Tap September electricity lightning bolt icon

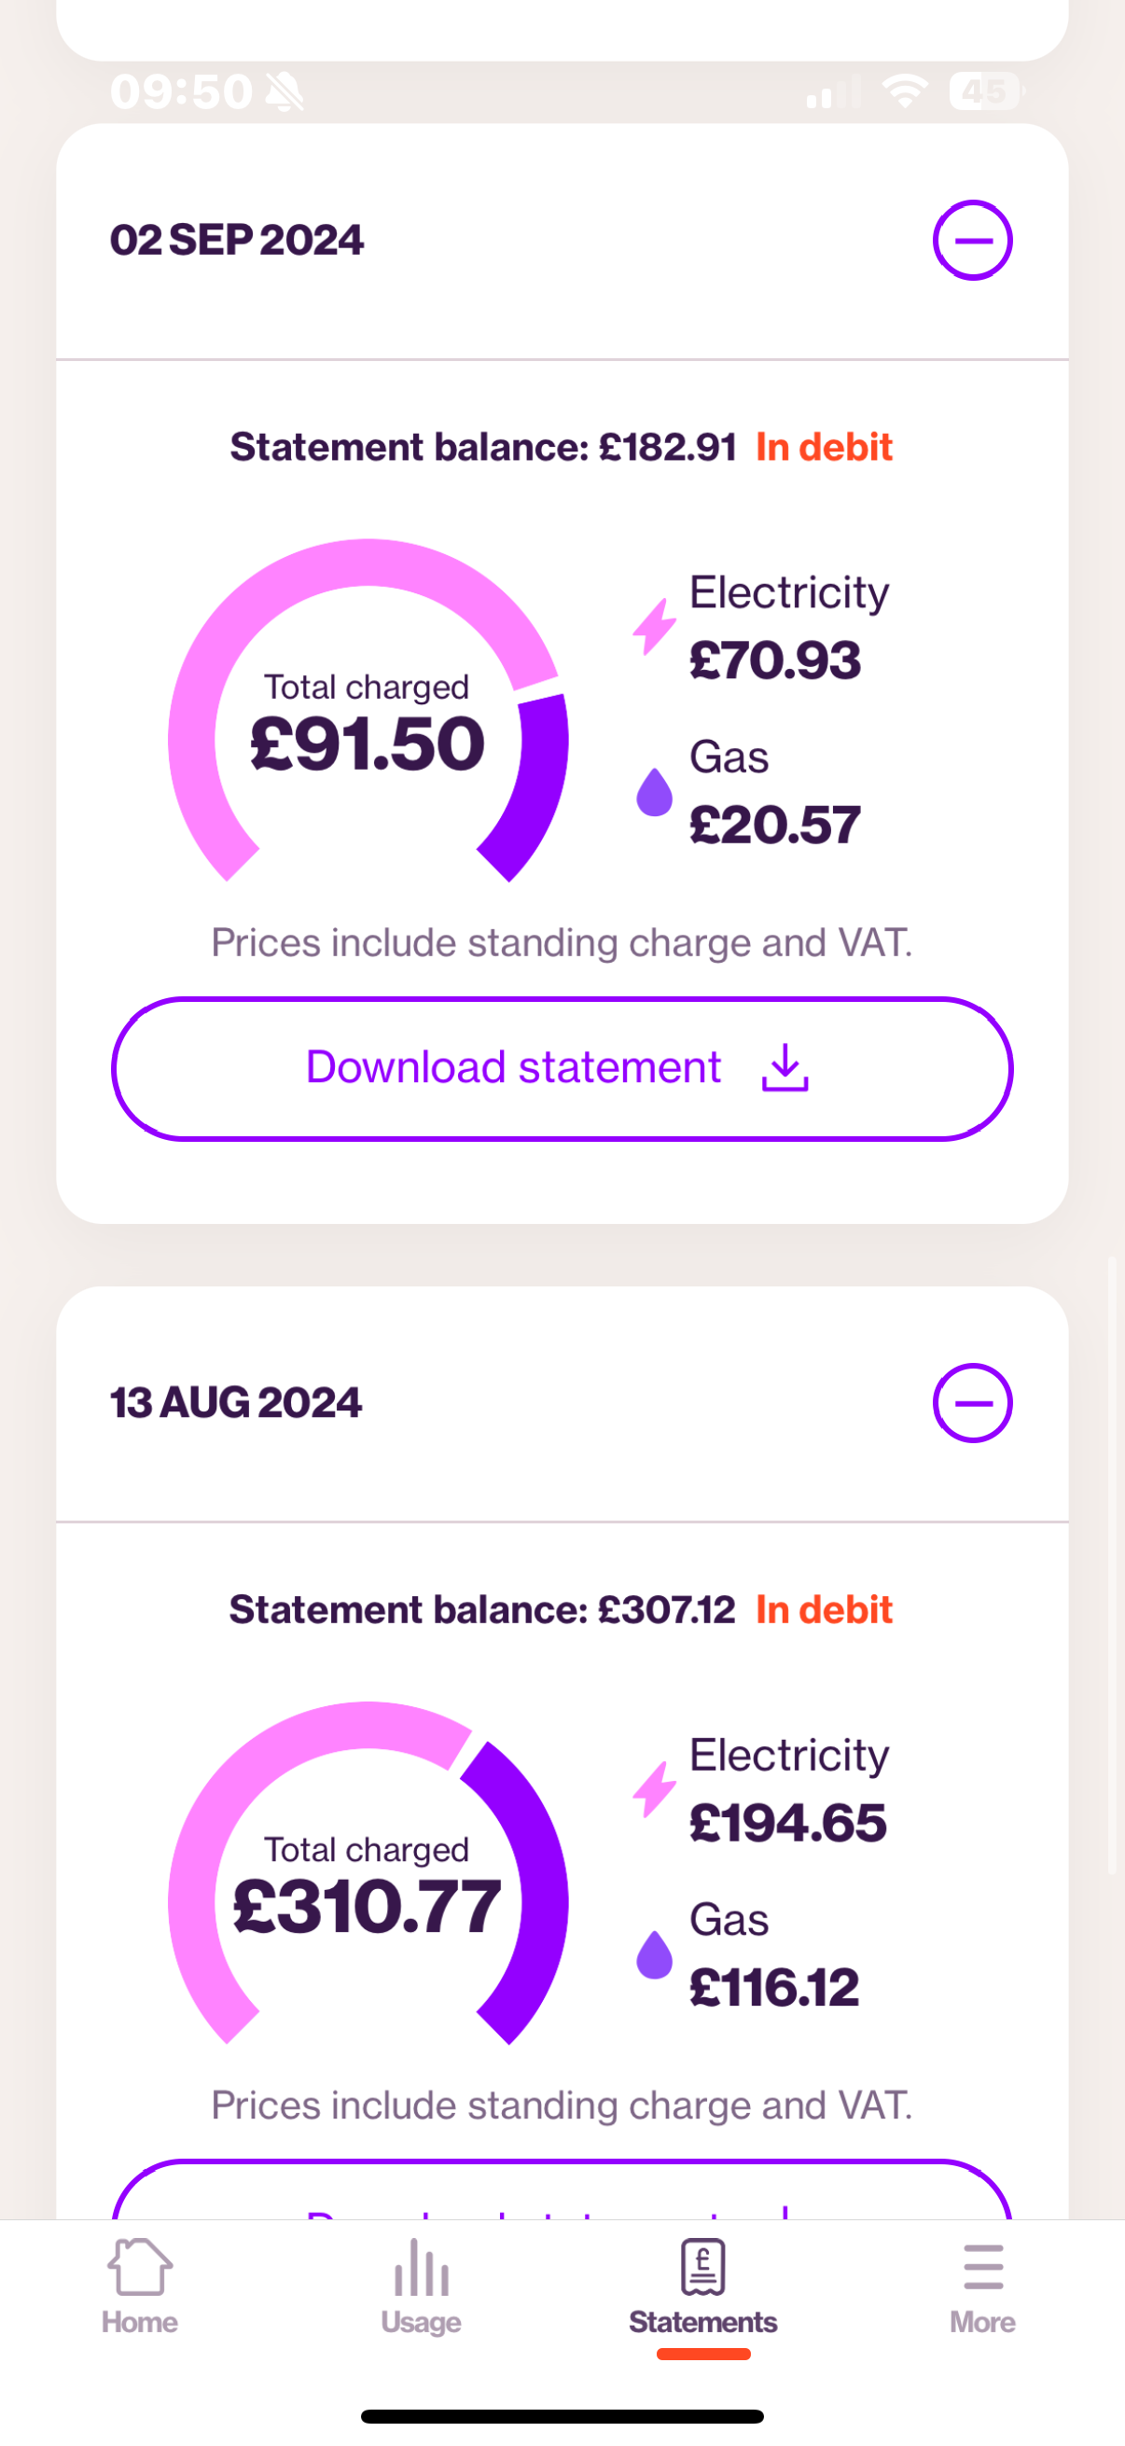coord(654,627)
